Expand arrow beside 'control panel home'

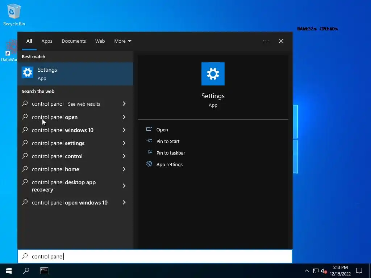[x=124, y=169]
